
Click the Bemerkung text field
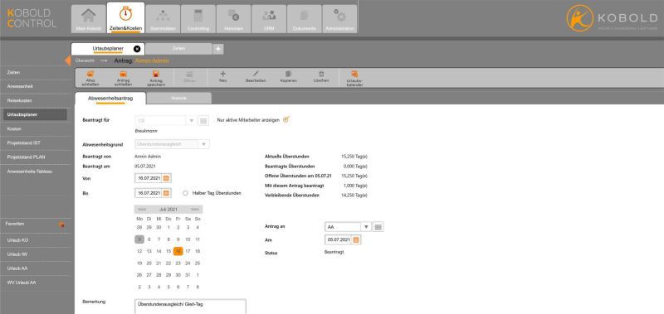coord(190,307)
